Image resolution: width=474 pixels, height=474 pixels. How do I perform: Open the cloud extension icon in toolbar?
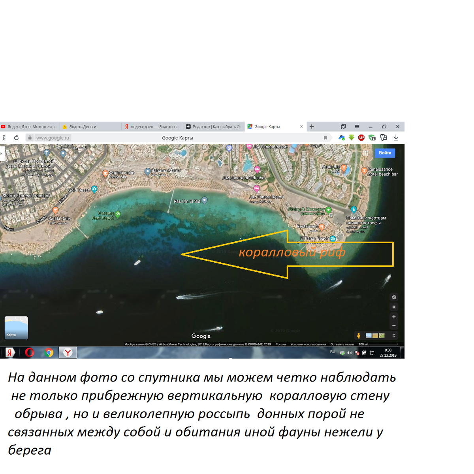342,137
